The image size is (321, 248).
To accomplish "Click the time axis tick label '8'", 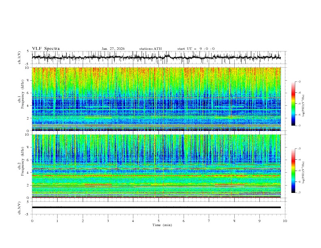I will (234, 221).
